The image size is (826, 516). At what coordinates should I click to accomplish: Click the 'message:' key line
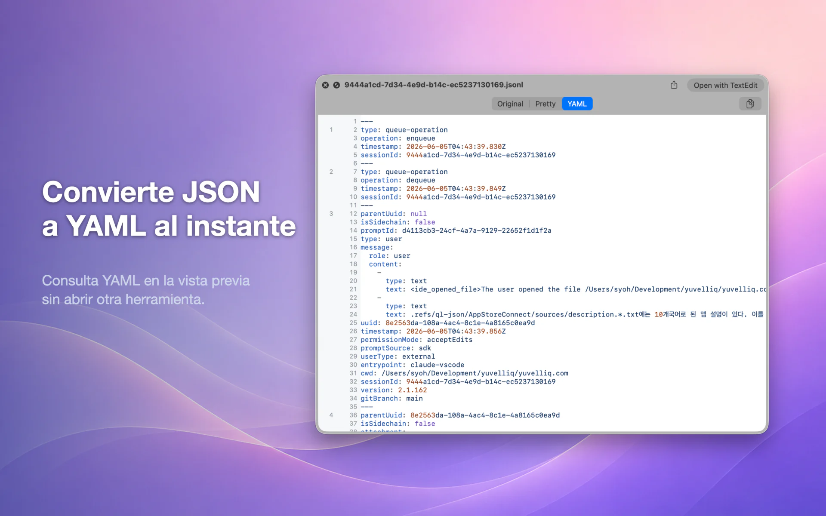377,247
